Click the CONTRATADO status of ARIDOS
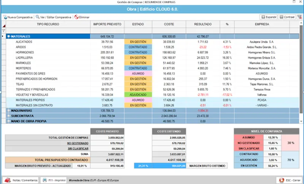This screenshot has width=304, height=184. coord(138,47)
